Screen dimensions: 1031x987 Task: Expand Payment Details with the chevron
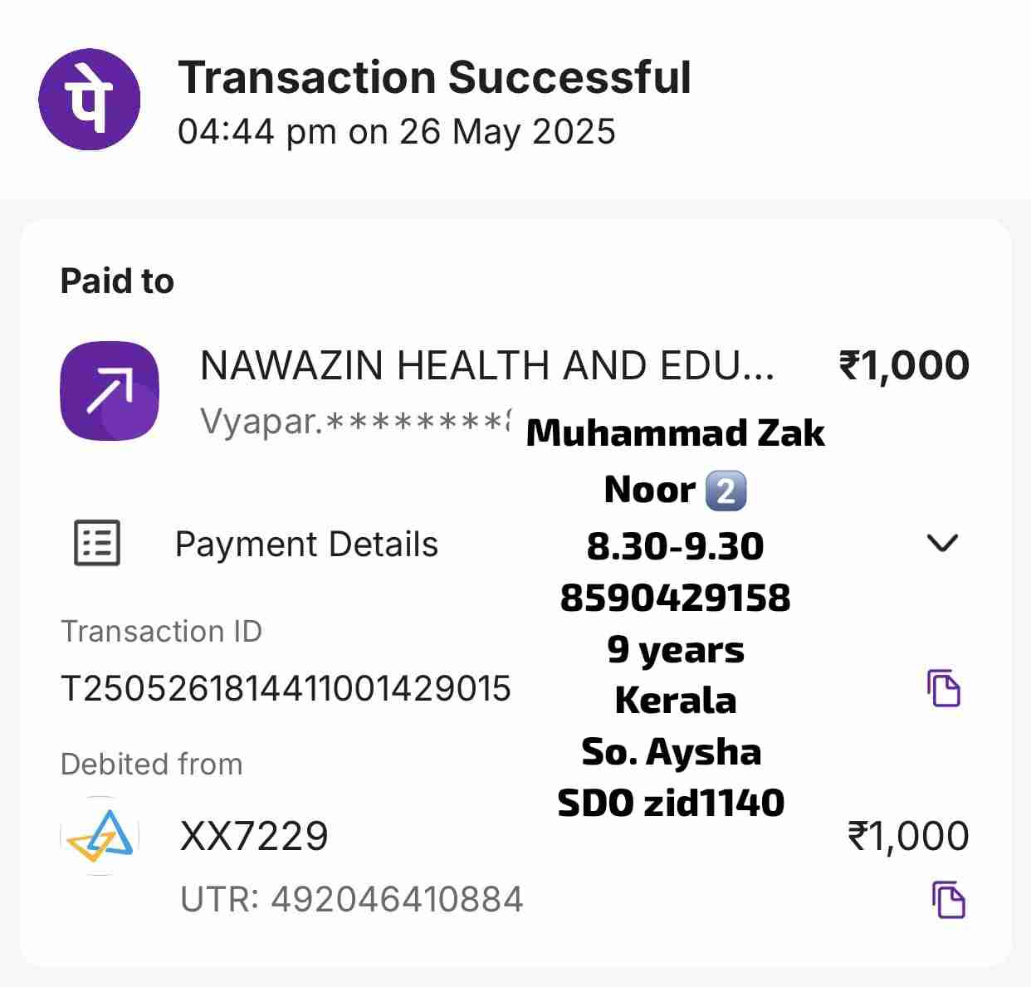coord(942,543)
